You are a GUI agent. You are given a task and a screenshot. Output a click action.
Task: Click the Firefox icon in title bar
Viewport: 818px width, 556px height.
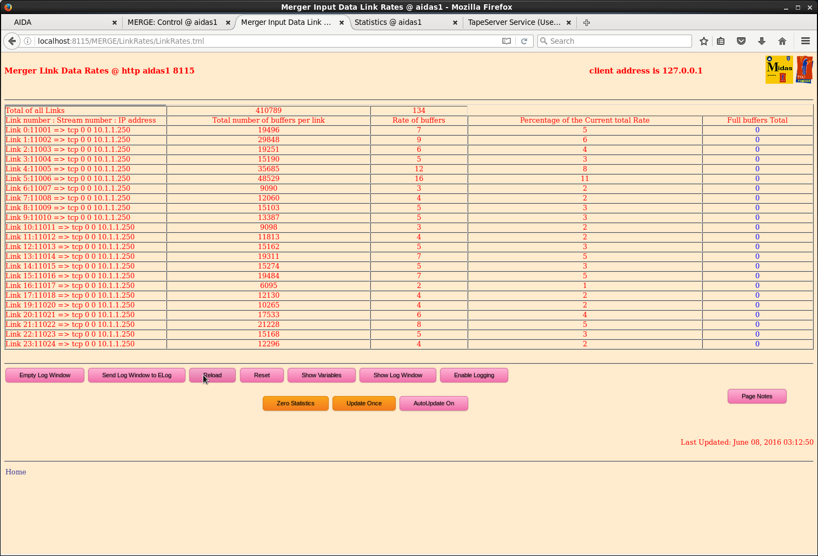tap(8, 7)
